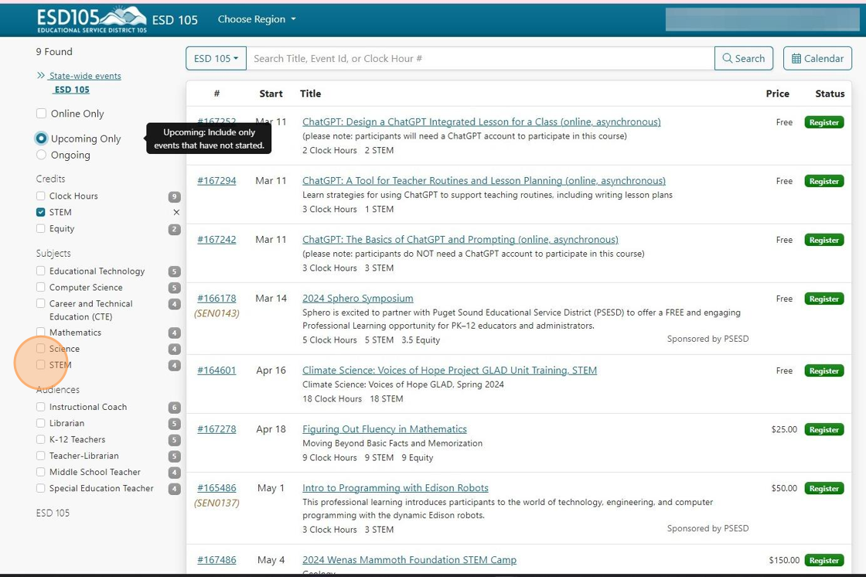Register for Climate Science GLAD training
Viewport: 866px width, 577px height.
coord(824,370)
